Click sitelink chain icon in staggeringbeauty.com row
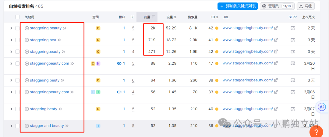This screenshot has width=329, height=137. click(x=119, y=92)
